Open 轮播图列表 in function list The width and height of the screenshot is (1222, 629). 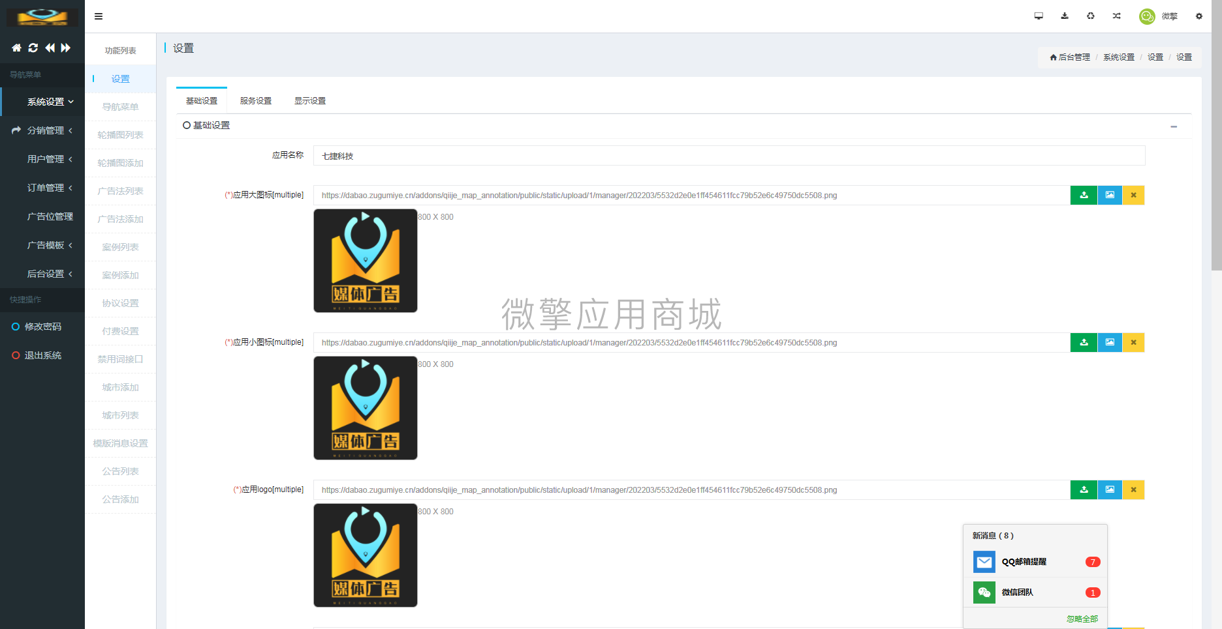[121, 135]
